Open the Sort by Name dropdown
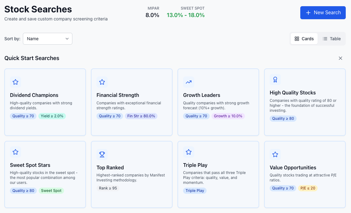 click(47, 39)
